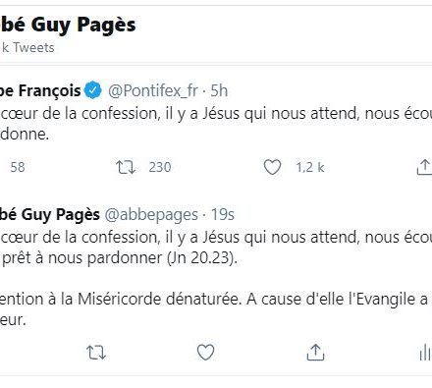432x388 pixels.
Task: Retweet the Pape François tweet
Action: tap(126, 167)
